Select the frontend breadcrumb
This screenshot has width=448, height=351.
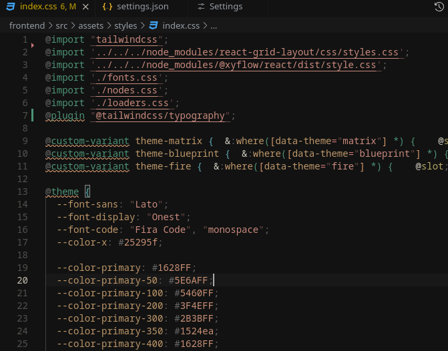[27, 26]
